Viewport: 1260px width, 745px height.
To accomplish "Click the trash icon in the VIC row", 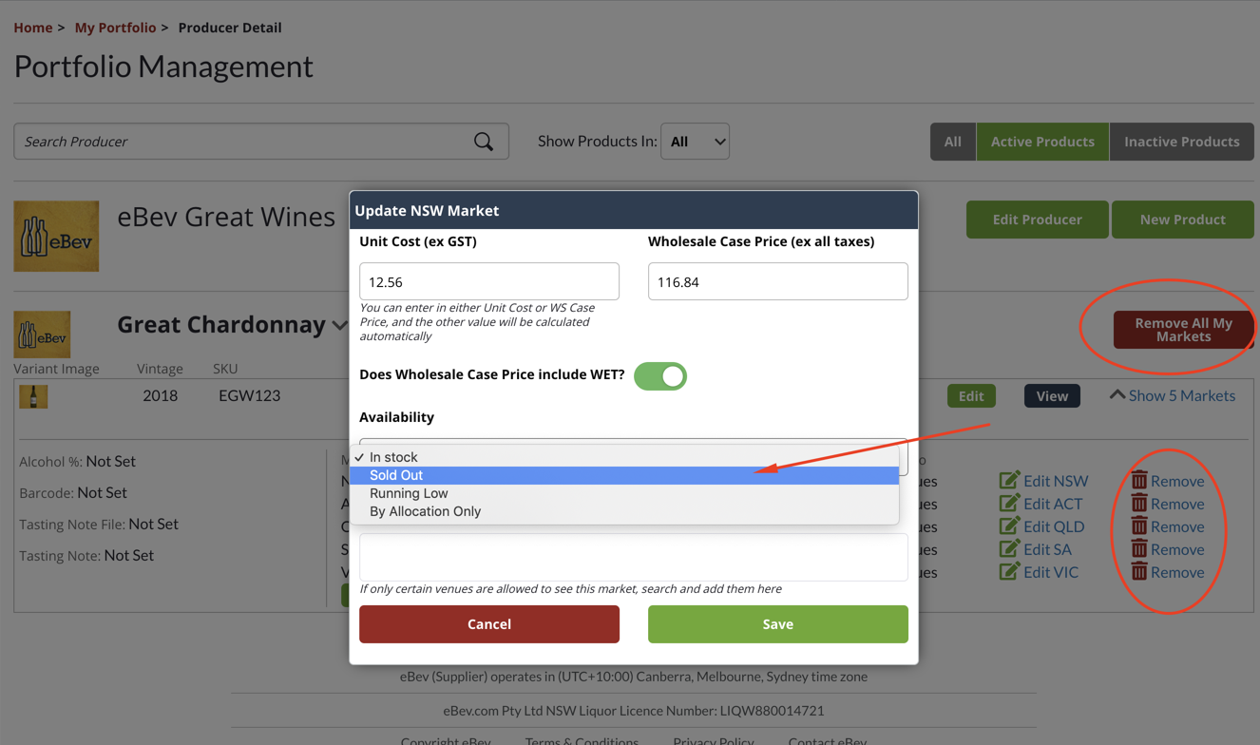I will point(1139,571).
